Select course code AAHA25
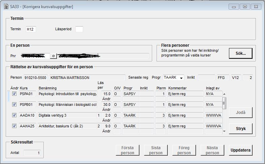The height and width of the screenshot is (164, 265). pyautogui.click(x=27, y=126)
